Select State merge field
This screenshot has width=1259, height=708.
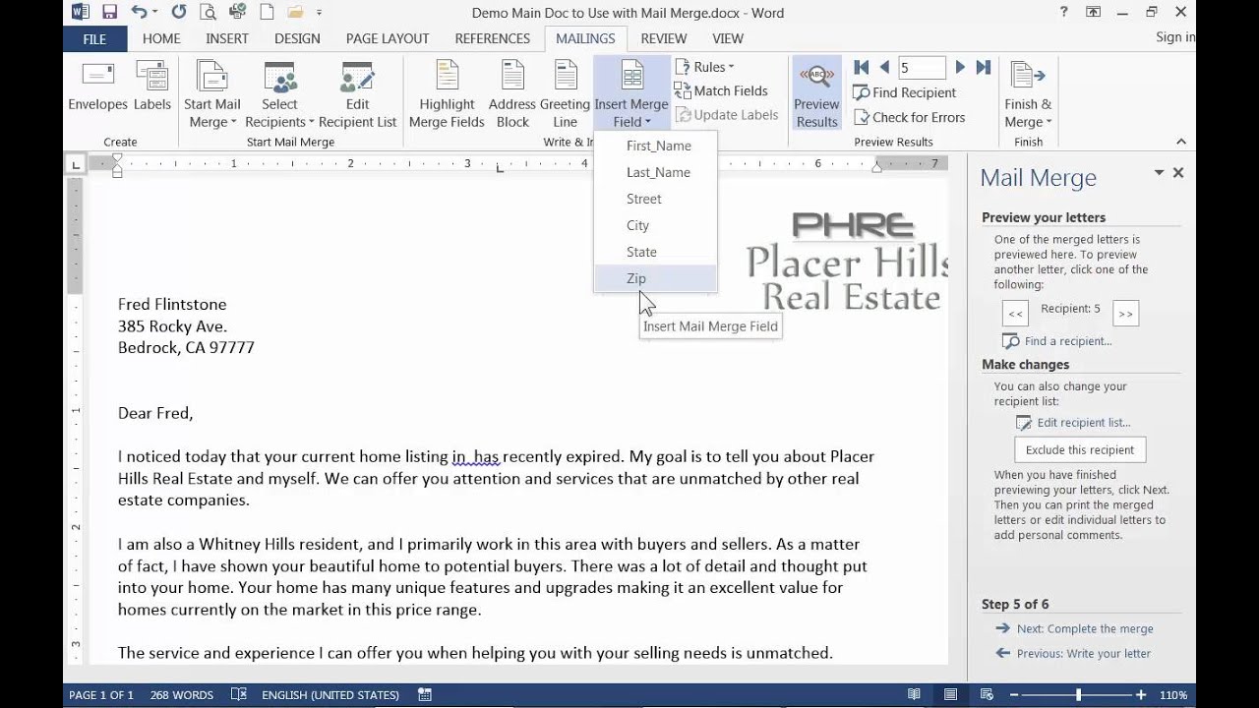655,252
